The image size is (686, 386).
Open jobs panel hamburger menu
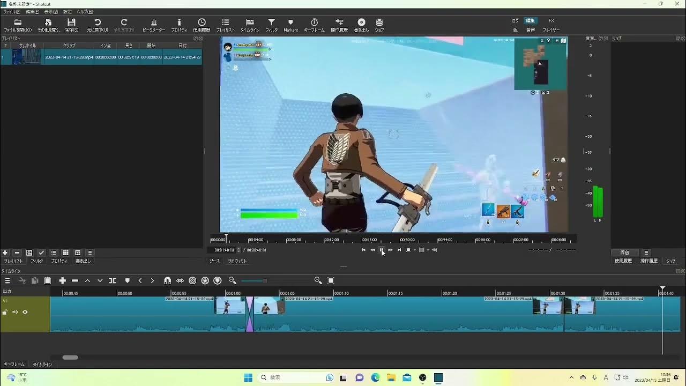[x=646, y=253]
